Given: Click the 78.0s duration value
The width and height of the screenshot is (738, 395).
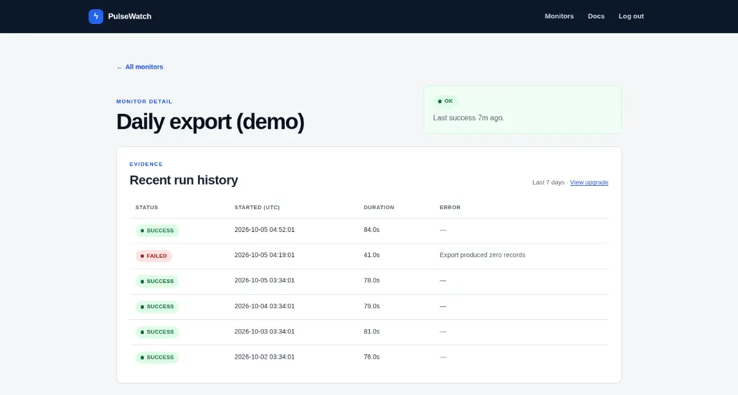Looking at the screenshot, I should [371, 280].
